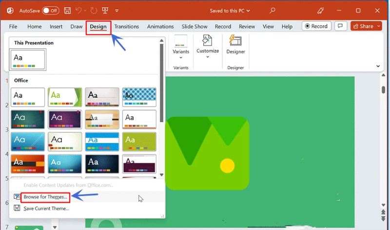Viewport: 390px width, 230px height.
Task: Select the dark purple theme thumbnail
Action: 65,119
